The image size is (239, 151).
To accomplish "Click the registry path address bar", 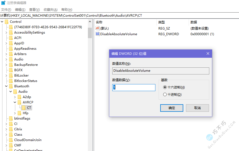I will [119, 16].
